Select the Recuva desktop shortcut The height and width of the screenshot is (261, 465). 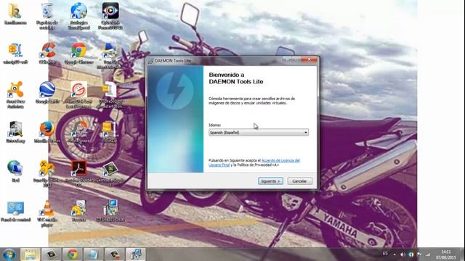coord(78,211)
